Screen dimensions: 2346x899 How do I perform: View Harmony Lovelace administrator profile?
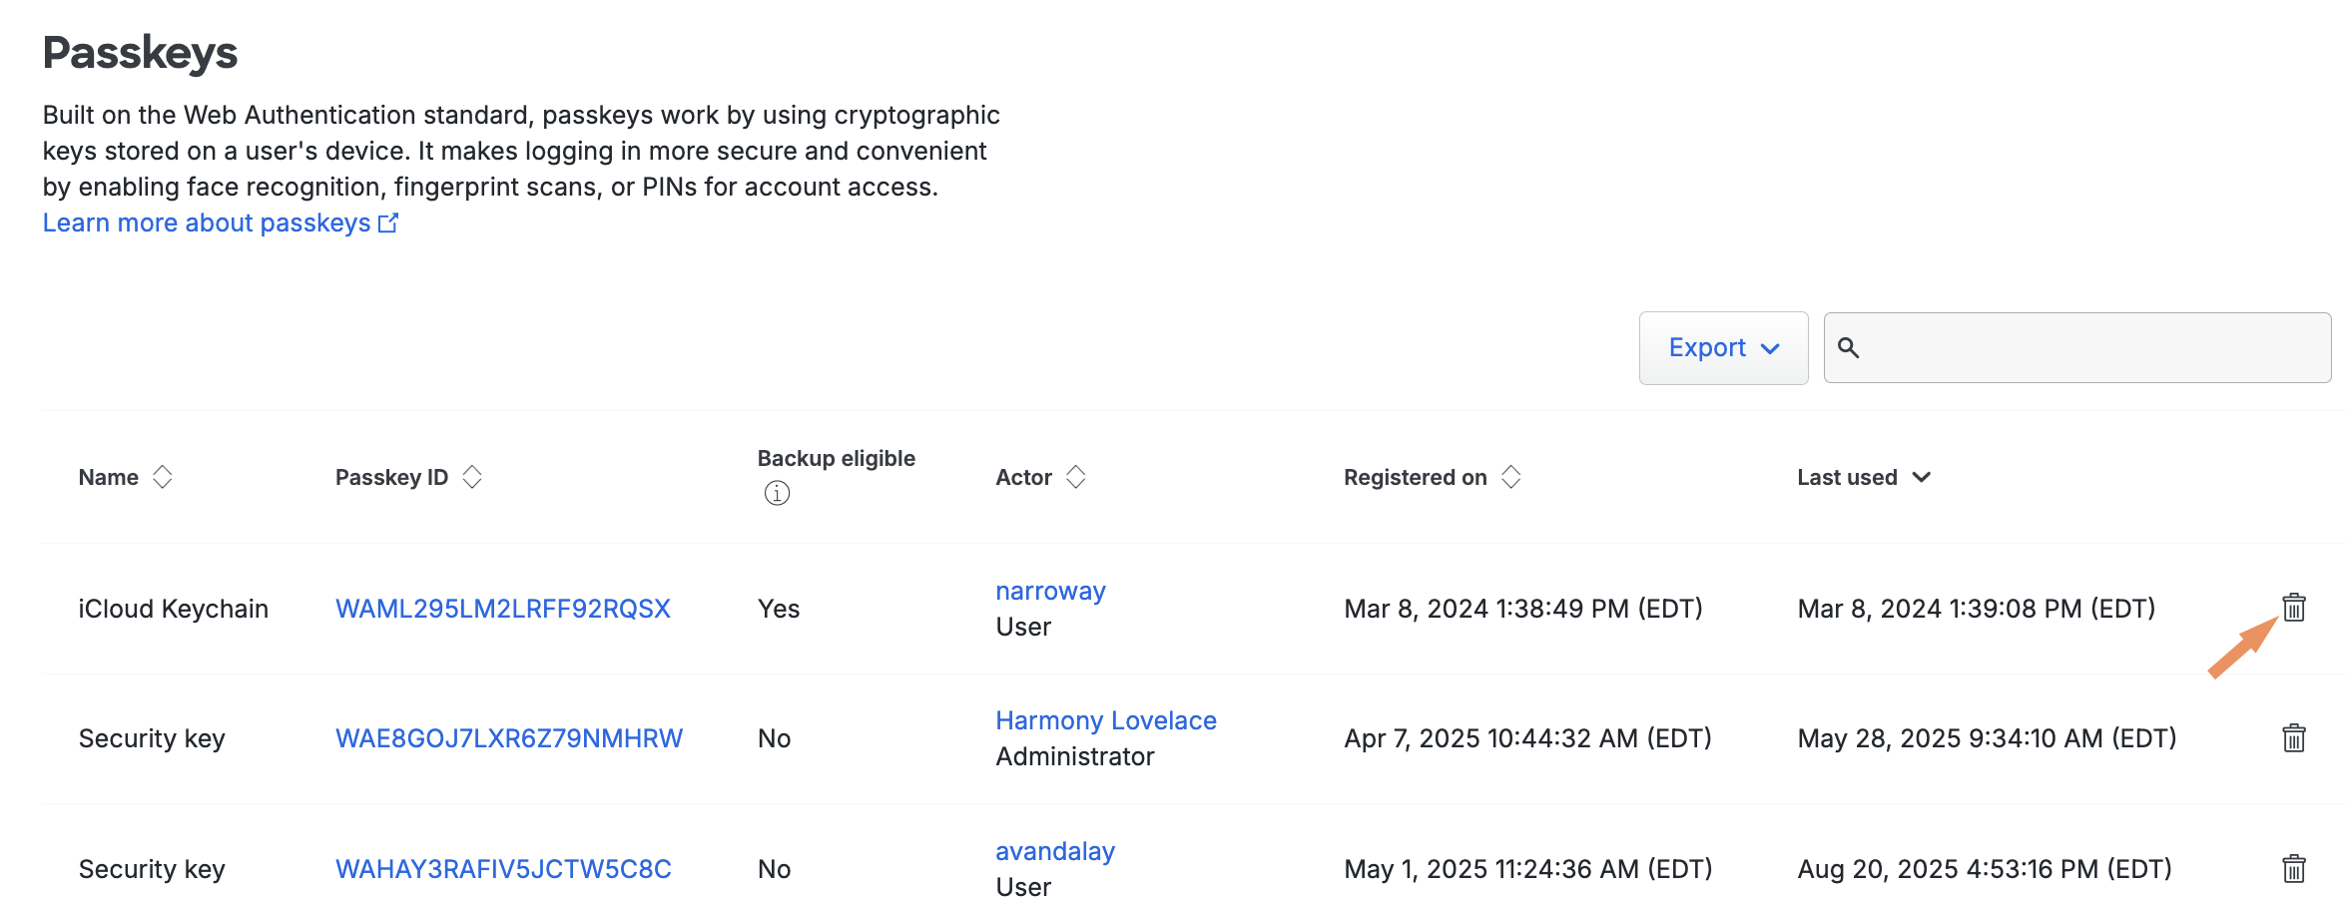pos(1105,720)
